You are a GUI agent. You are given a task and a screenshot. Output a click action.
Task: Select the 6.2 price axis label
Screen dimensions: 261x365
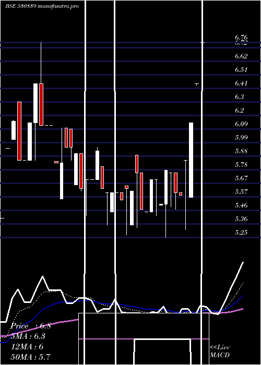click(240, 110)
